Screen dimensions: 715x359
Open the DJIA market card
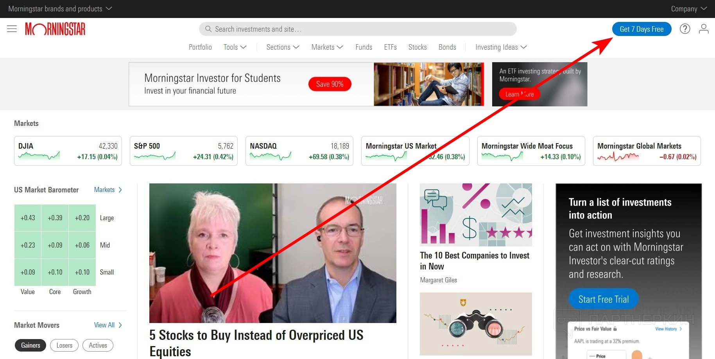pyautogui.click(x=68, y=151)
